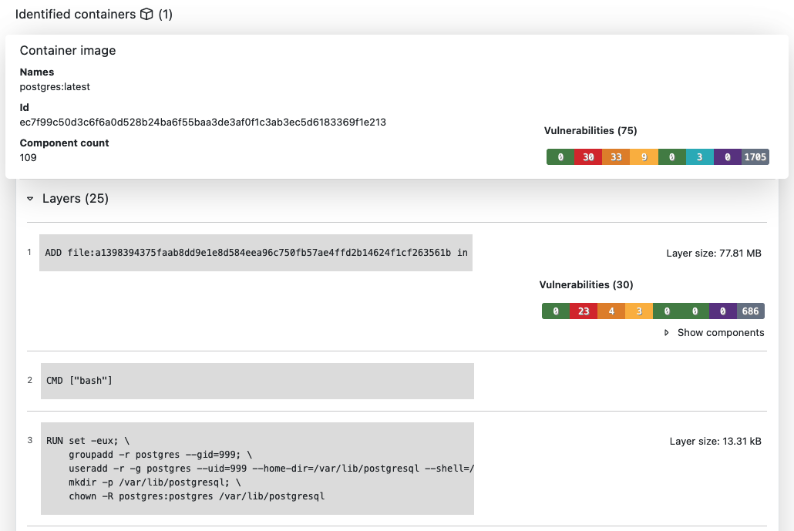Click the container Id hash text
794x531 pixels.
tap(203, 122)
